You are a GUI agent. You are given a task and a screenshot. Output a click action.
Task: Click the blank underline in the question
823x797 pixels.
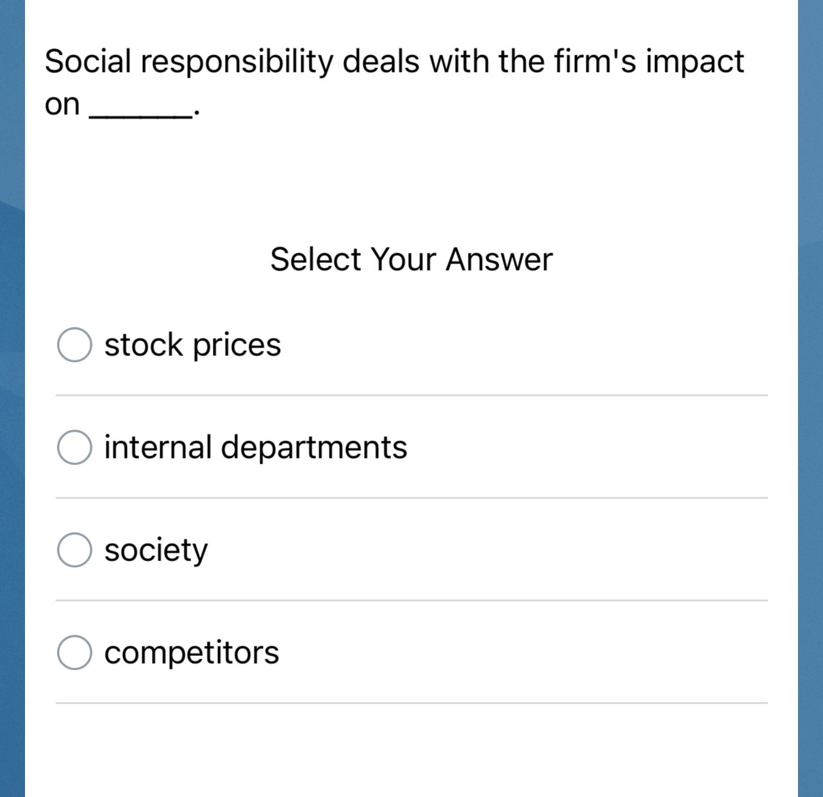[141, 114]
